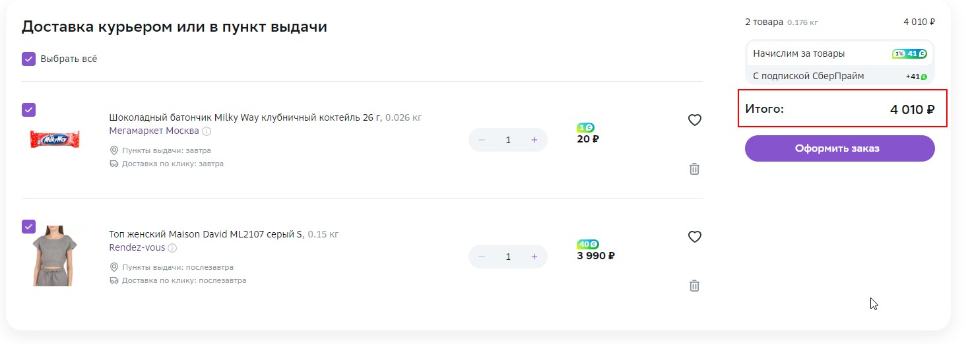Add Milky Way bar to favorites heart
This screenshot has height=345, width=968.
694,120
